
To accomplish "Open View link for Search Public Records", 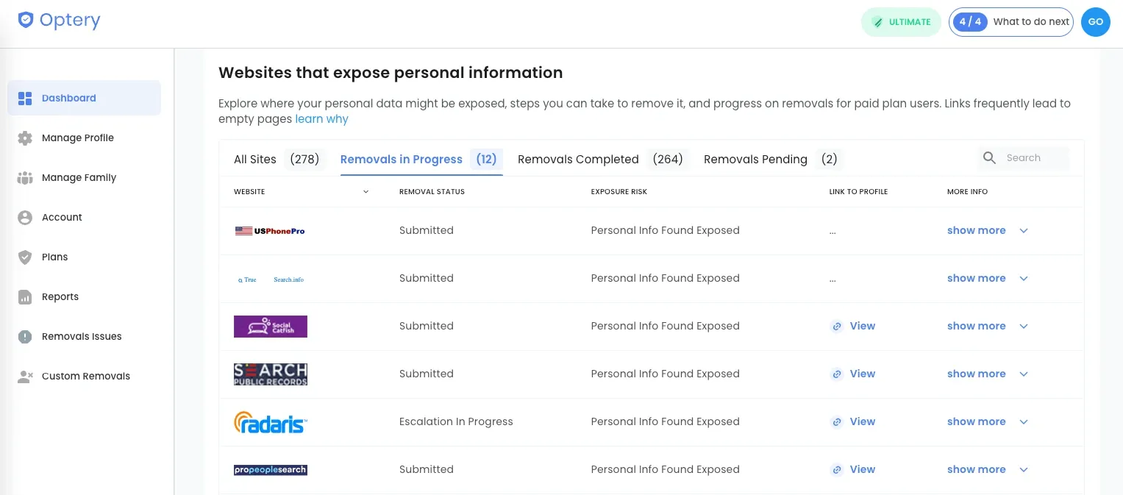I will coord(862,374).
